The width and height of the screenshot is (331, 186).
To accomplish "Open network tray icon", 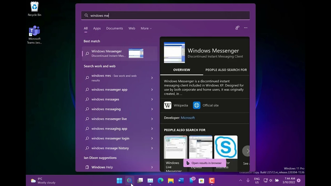I will 266,181.
